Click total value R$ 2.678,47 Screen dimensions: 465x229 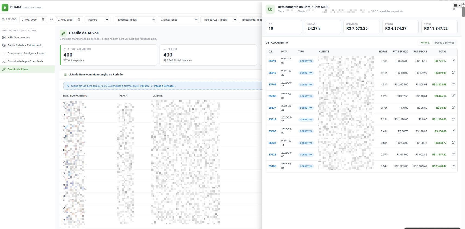(439, 166)
